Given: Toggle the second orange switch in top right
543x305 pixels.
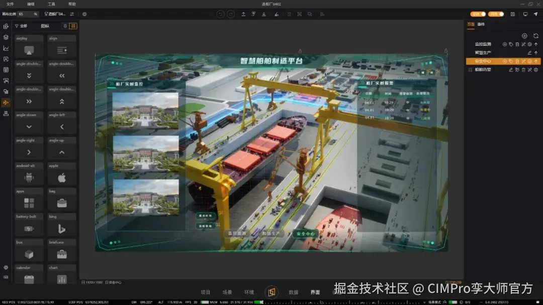Looking at the screenshot, I should coord(496,14).
